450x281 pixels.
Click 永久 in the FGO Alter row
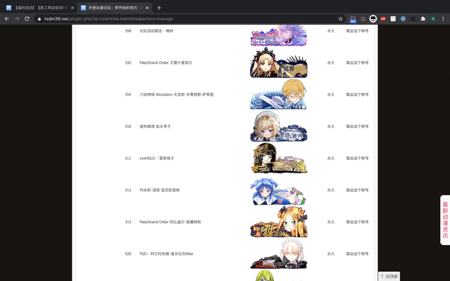coord(331,254)
